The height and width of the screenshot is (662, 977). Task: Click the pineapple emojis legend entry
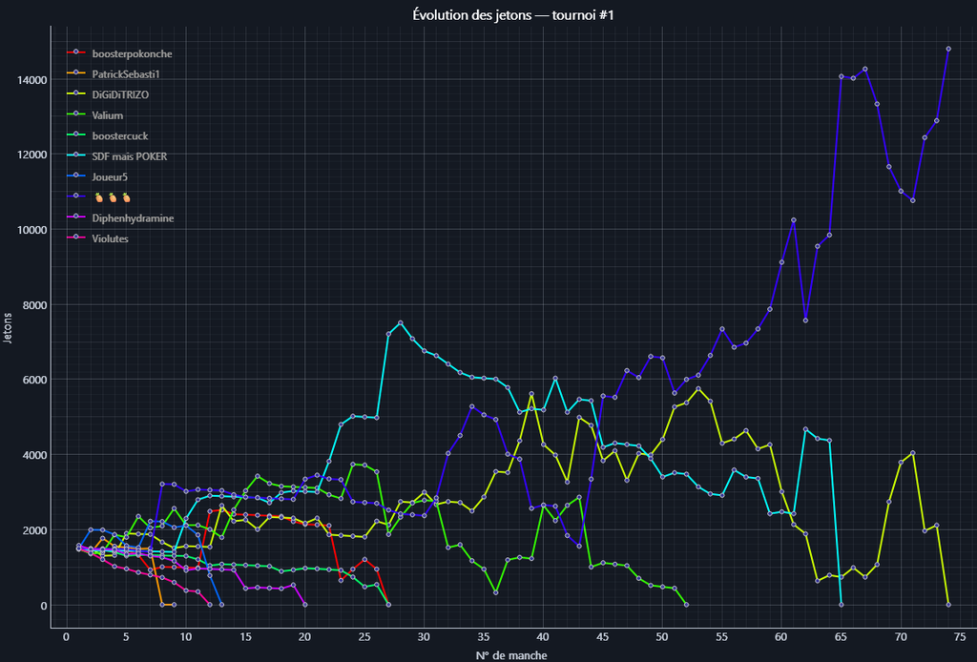[111, 197]
